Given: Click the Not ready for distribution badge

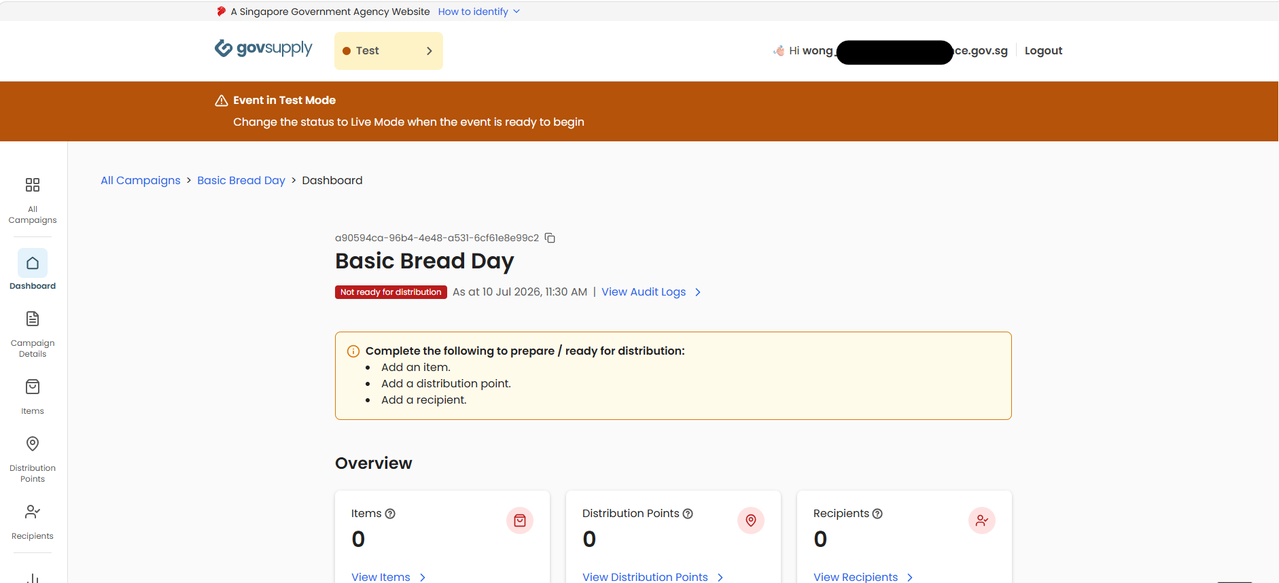Looking at the screenshot, I should coord(391,292).
